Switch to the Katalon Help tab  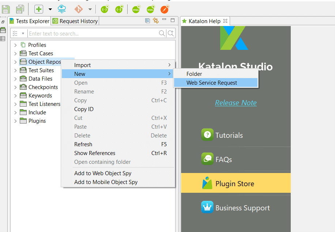(204, 21)
